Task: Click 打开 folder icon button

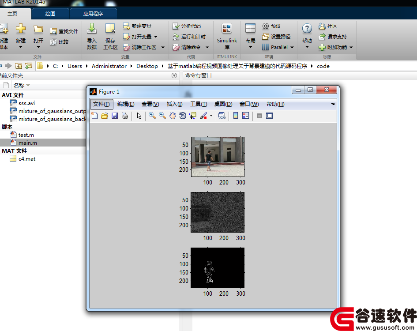Action: 38,29
